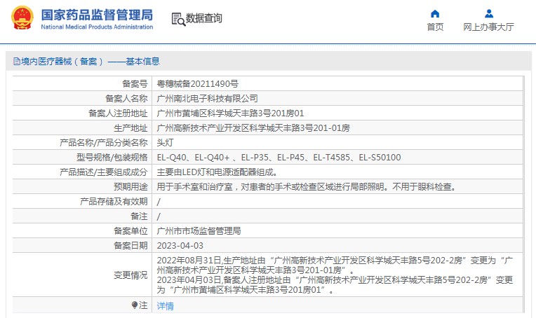Click the slash value in 产品存储及有效期 row

pos(159,202)
